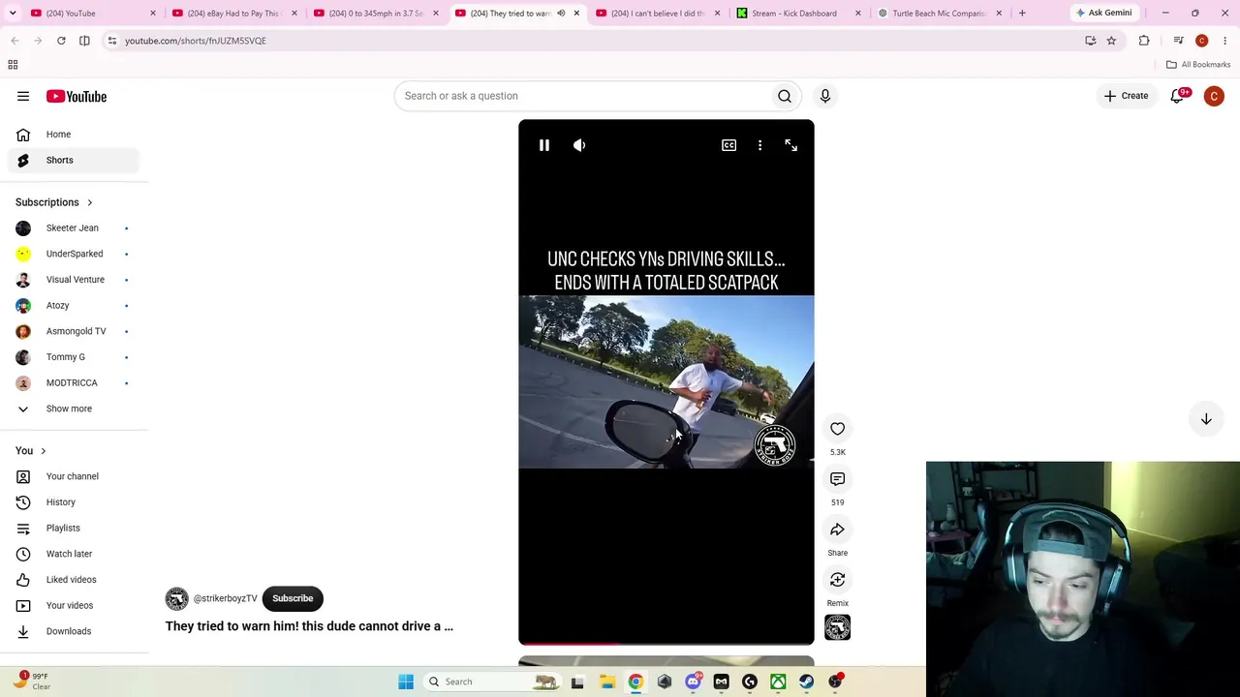
Task: Remix this Short
Action: pyautogui.click(x=838, y=580)
